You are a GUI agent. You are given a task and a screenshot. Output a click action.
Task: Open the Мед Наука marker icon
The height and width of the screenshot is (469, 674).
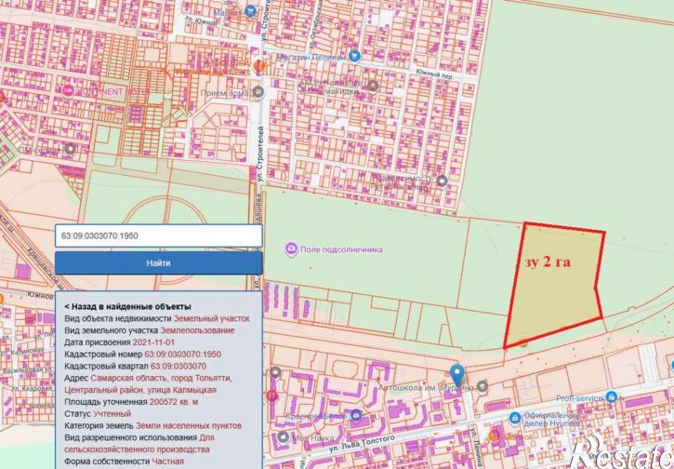283,437
